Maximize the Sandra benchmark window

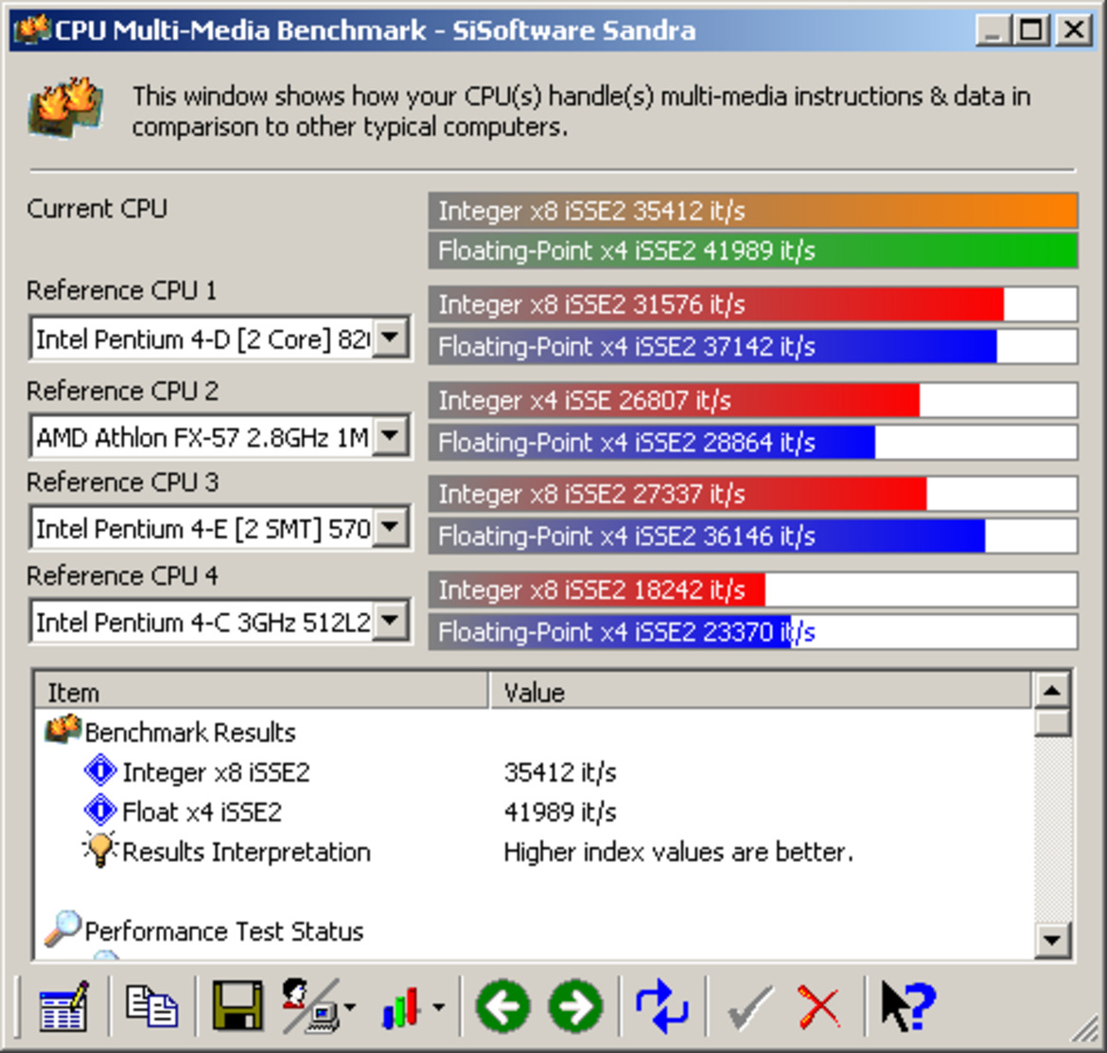point(1030,29)
